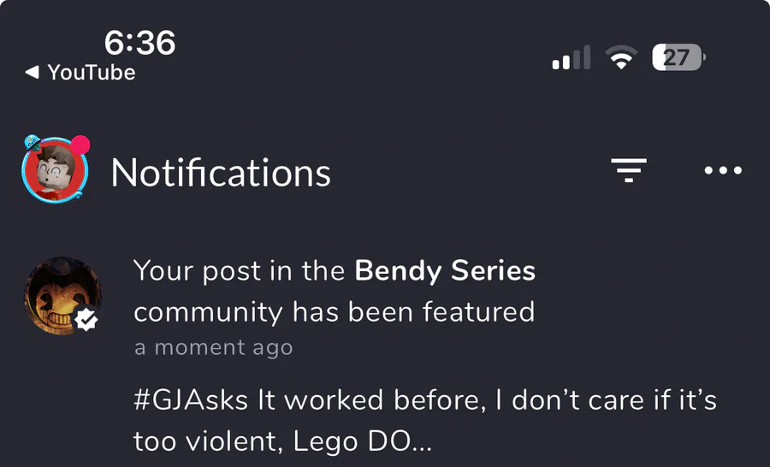Tap the Notifications page title

tap(221, 173)
